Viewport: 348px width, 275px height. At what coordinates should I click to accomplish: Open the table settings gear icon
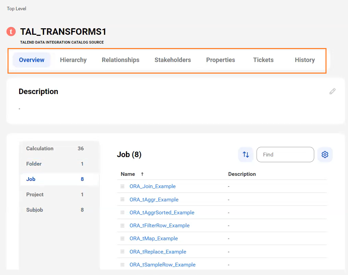325,154
